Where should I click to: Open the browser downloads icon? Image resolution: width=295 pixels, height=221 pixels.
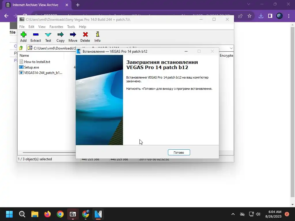click(261, 16)
